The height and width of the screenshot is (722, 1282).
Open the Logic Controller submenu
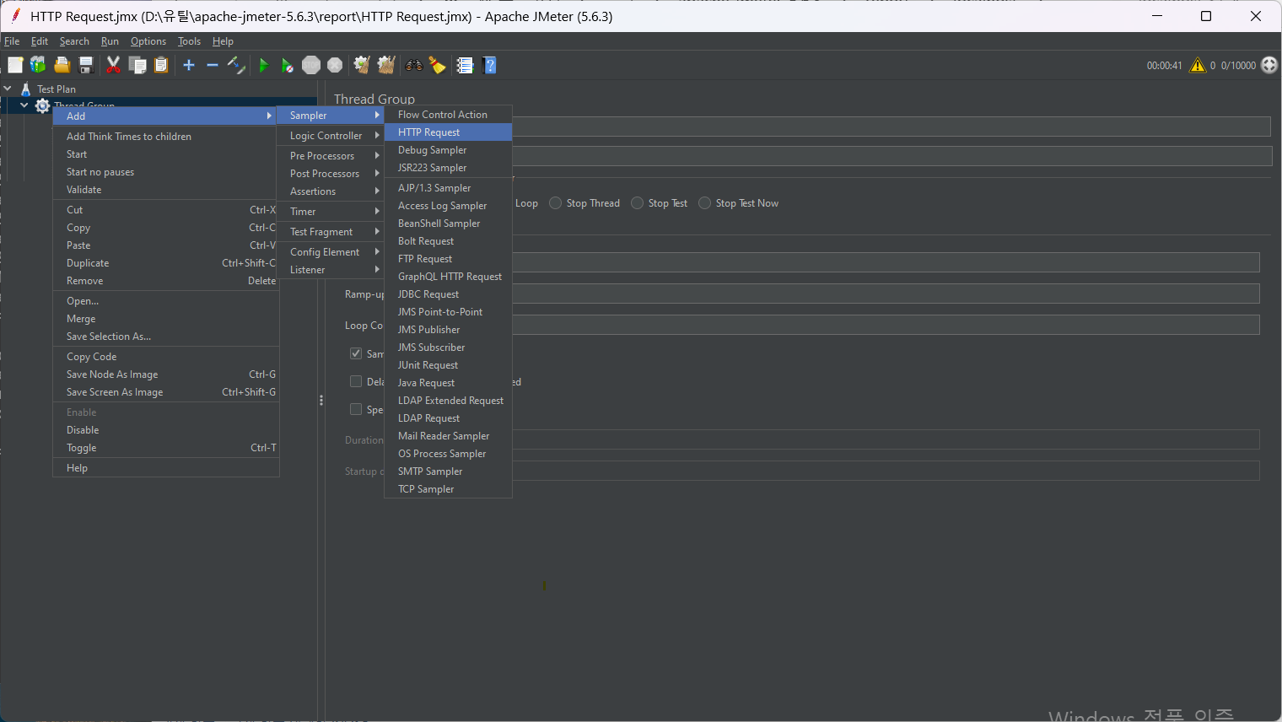(x=331, y=136)
